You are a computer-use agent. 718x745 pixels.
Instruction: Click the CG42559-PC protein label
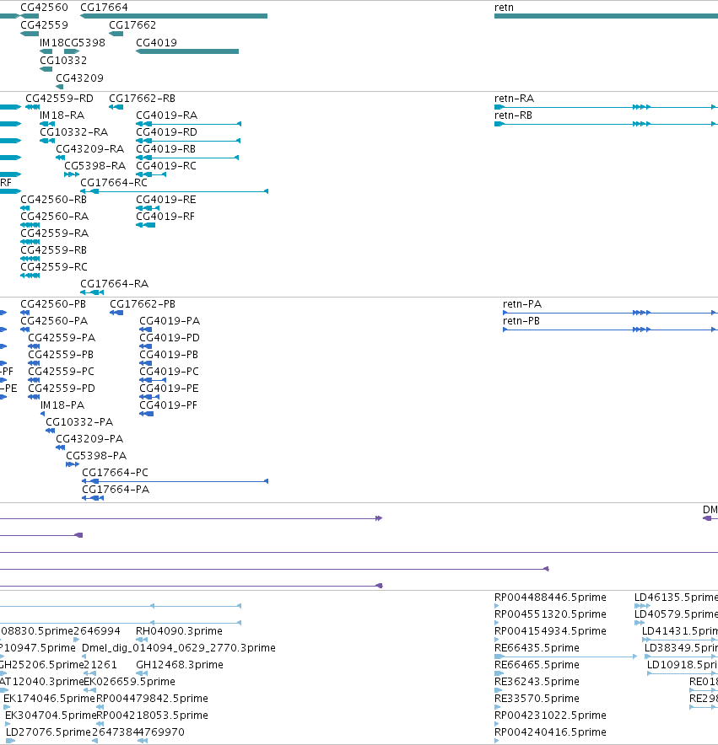pos(62,372)
